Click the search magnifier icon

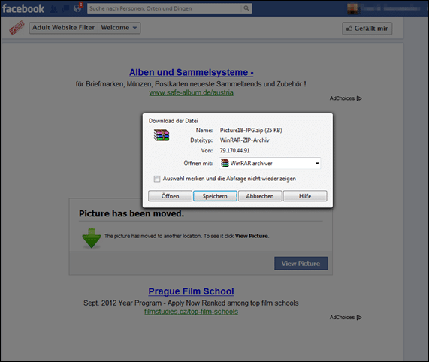(246, 8)
